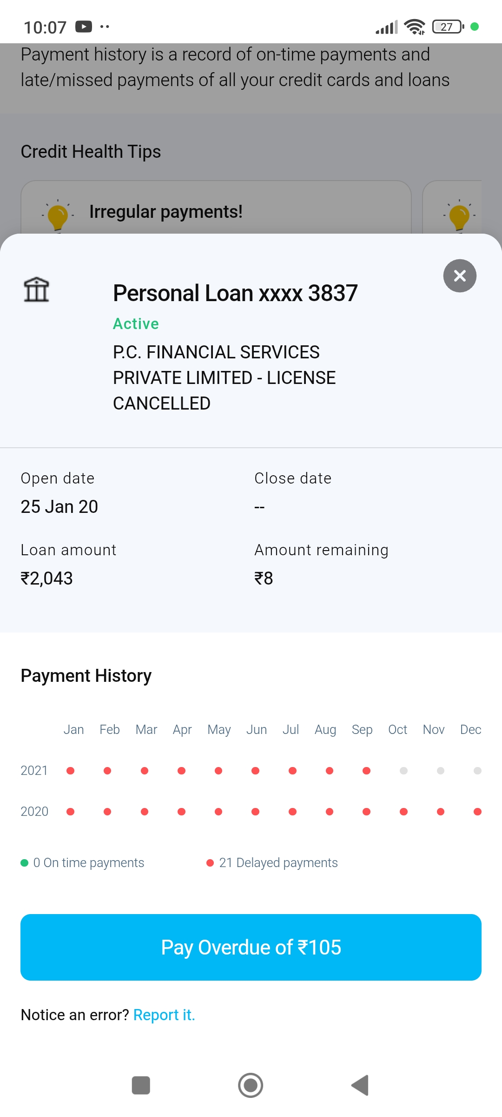Image resolution: width=502 pixels, height=1117 pixels.
Task: Tap the YouTube notification icon
Action: point(84,27)
